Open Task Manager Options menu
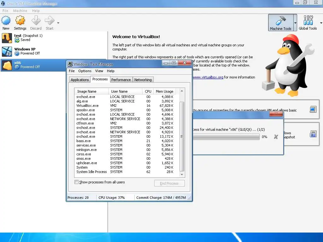The width and height of the screenshot is (323, 242). coord(85,71)
